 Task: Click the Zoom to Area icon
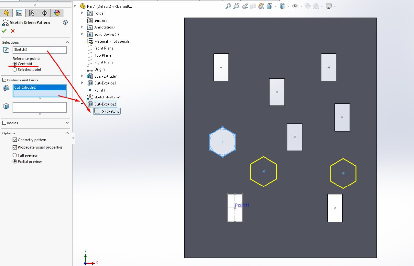[x=236, y=6]
